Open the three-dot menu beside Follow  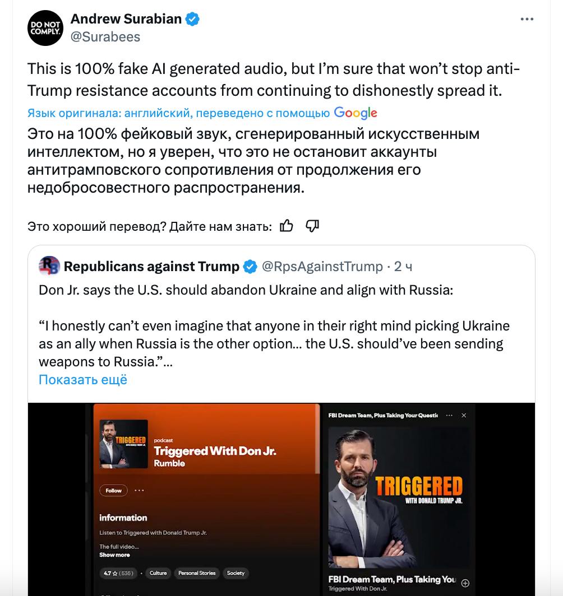coord(139,490)
